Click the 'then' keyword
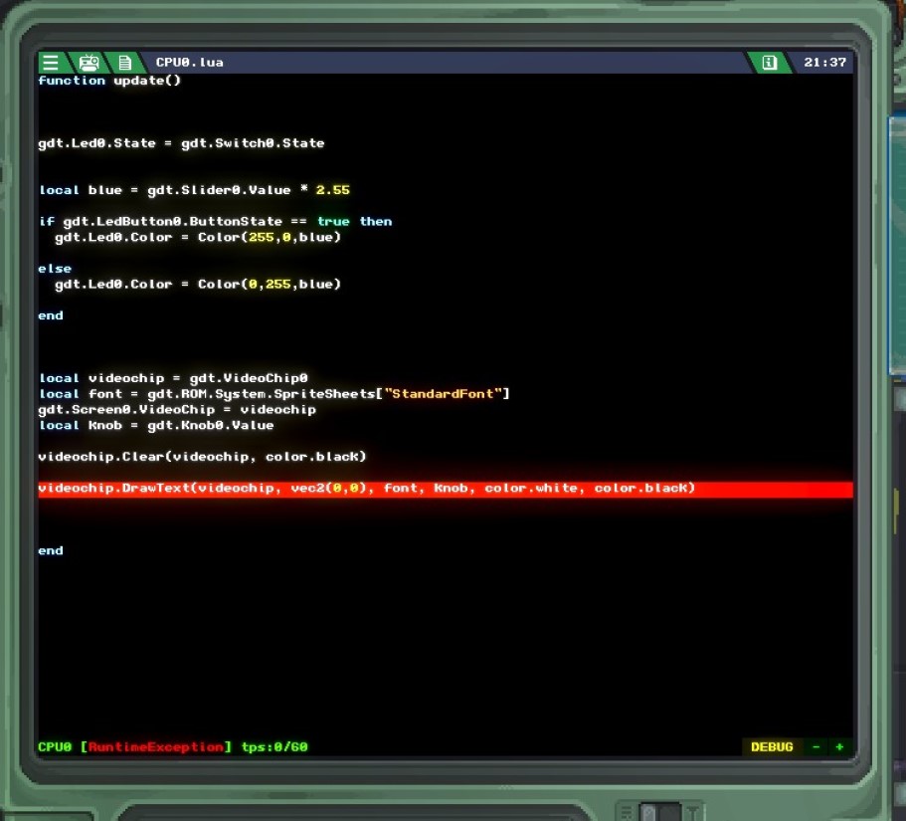Viewport: 906px width, 821px height. point(376,222)
